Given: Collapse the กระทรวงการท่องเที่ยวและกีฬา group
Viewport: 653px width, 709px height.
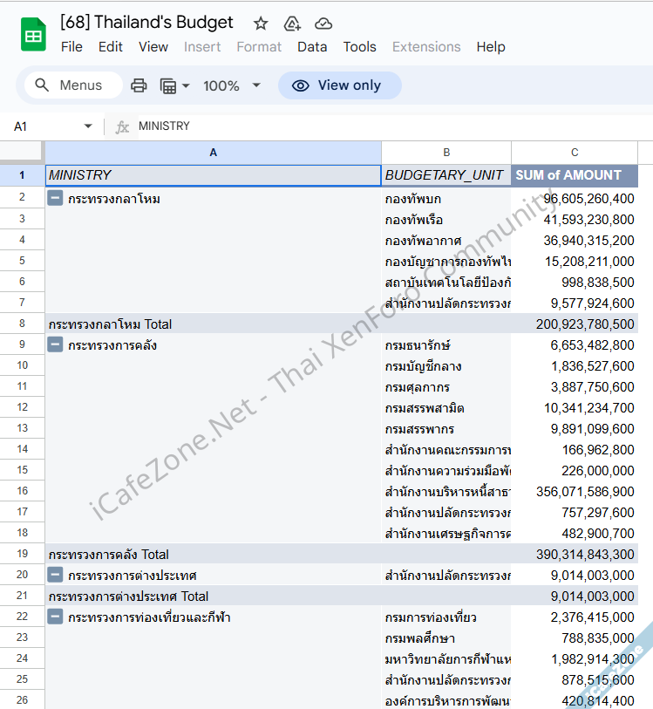Looking at the screenshot, I should pyautogui.click(x=55, y=617).
